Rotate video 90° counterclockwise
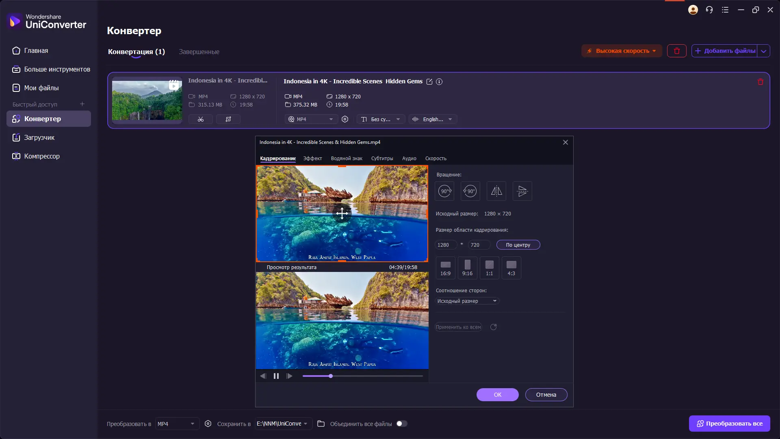Image resolution: width=780 pixels, height=439 pixels. tap(470, 191)
